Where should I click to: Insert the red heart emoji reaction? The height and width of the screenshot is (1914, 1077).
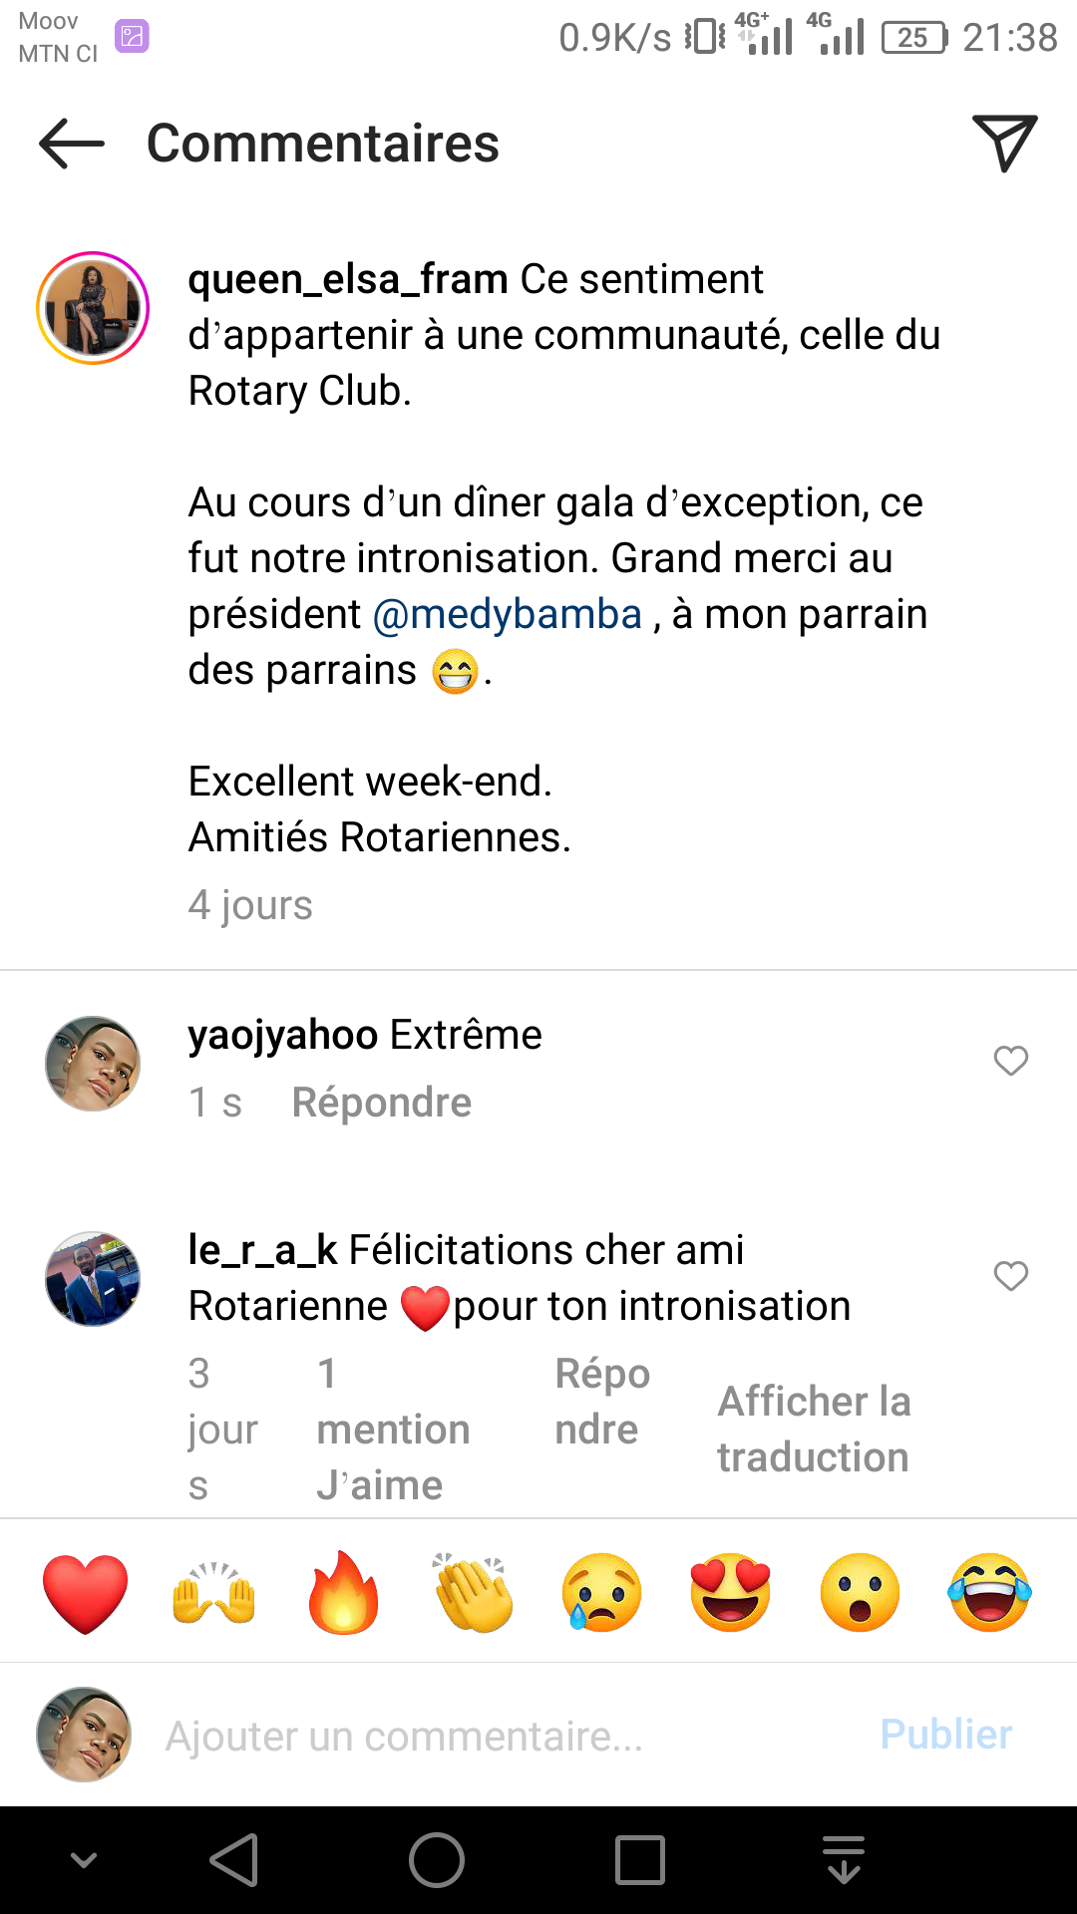[86, 1592]
